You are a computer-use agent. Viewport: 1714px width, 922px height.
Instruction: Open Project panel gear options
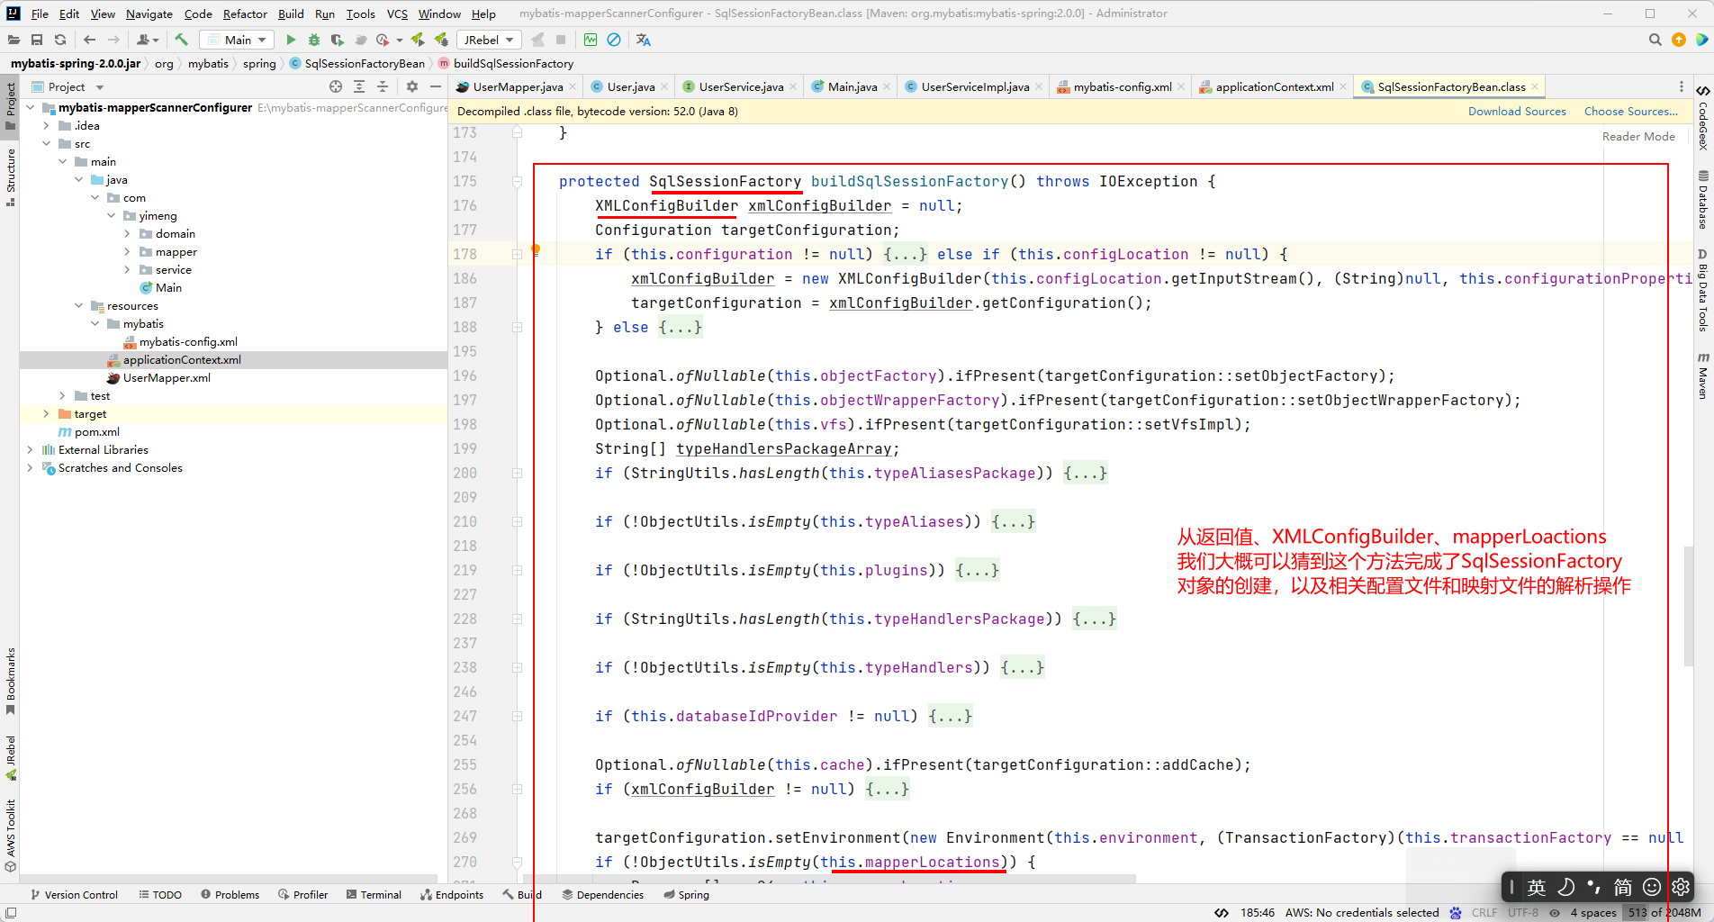click(x=412, y=86)
